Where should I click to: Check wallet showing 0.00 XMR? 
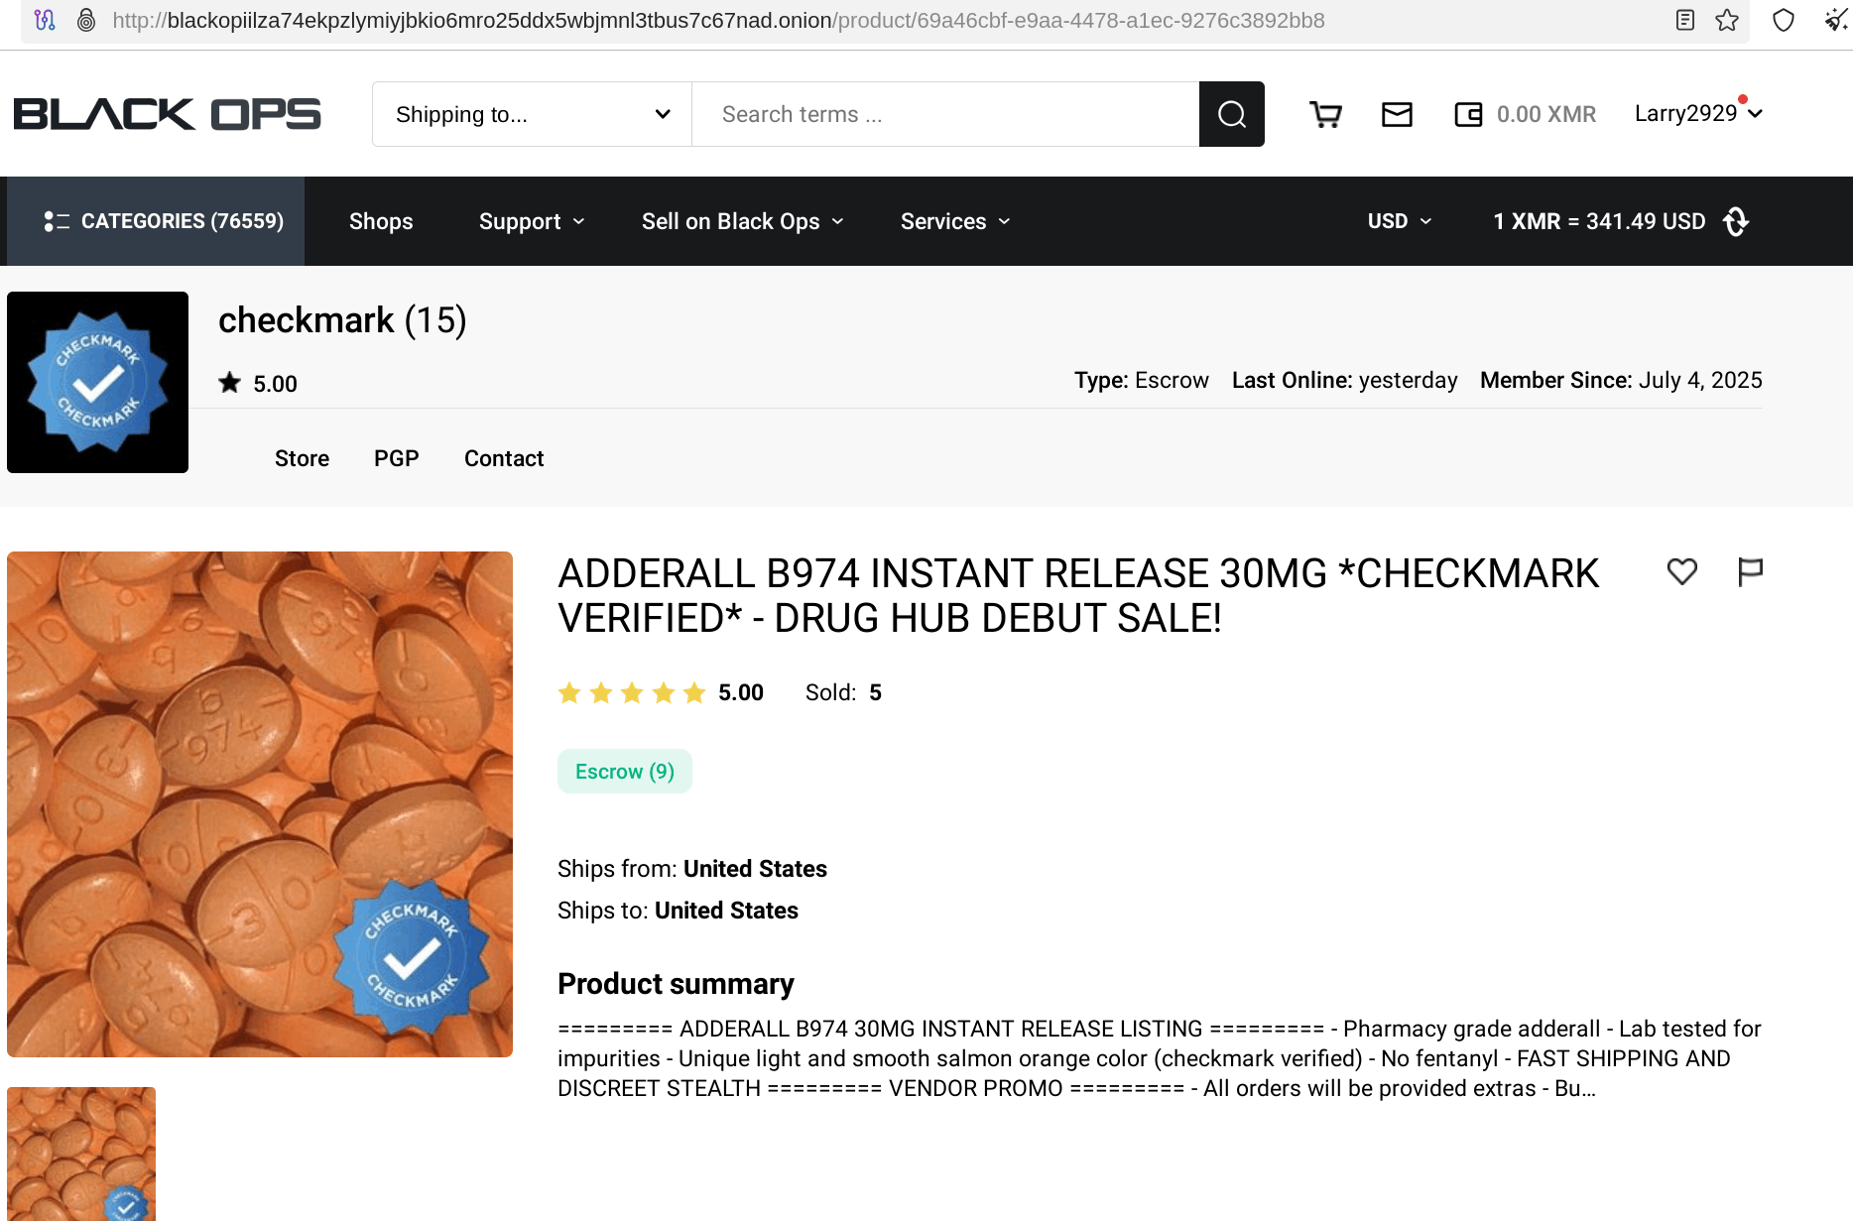[x=1467, y=114]
